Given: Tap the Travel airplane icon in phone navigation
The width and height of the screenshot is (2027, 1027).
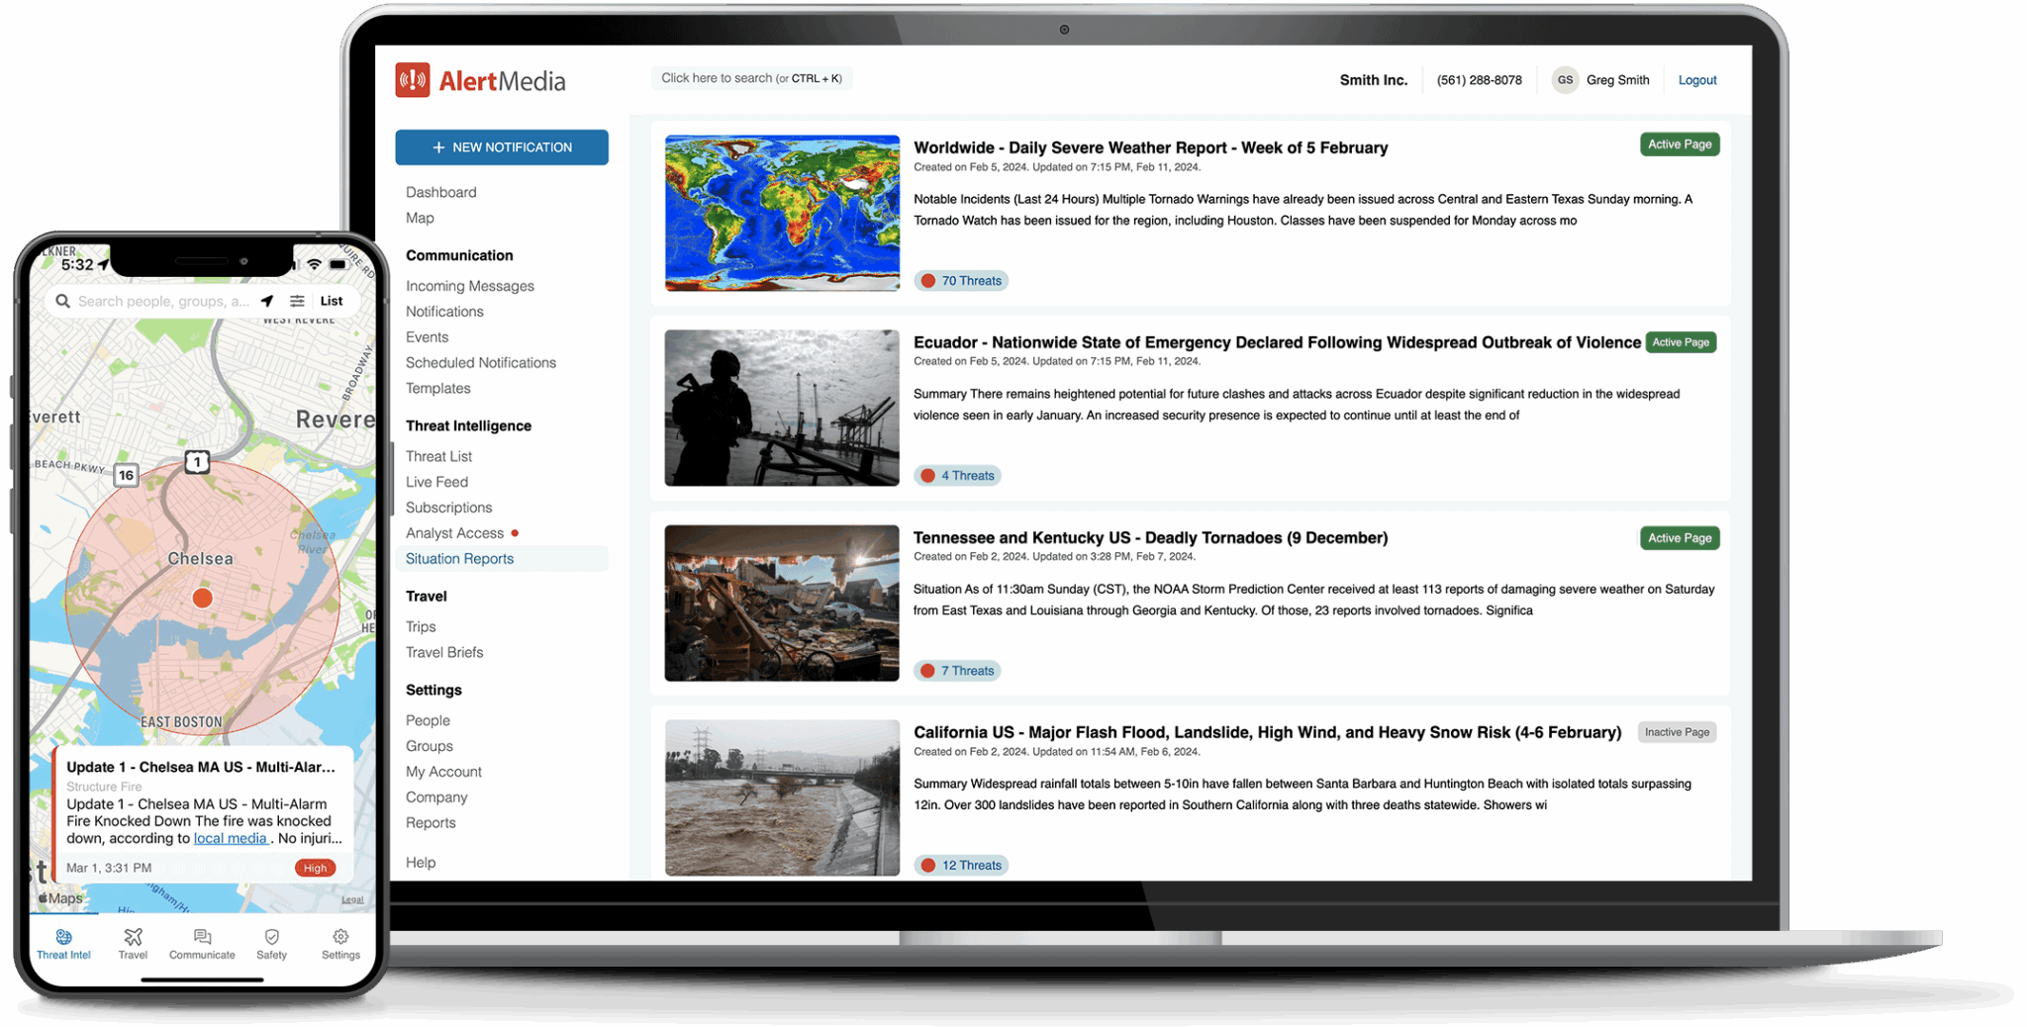Looking at the screenshot, I should pyautogui.click(x=133, y=944).
